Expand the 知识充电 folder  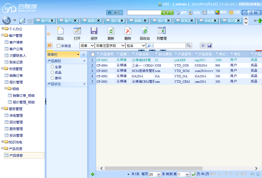pos(3,142)
